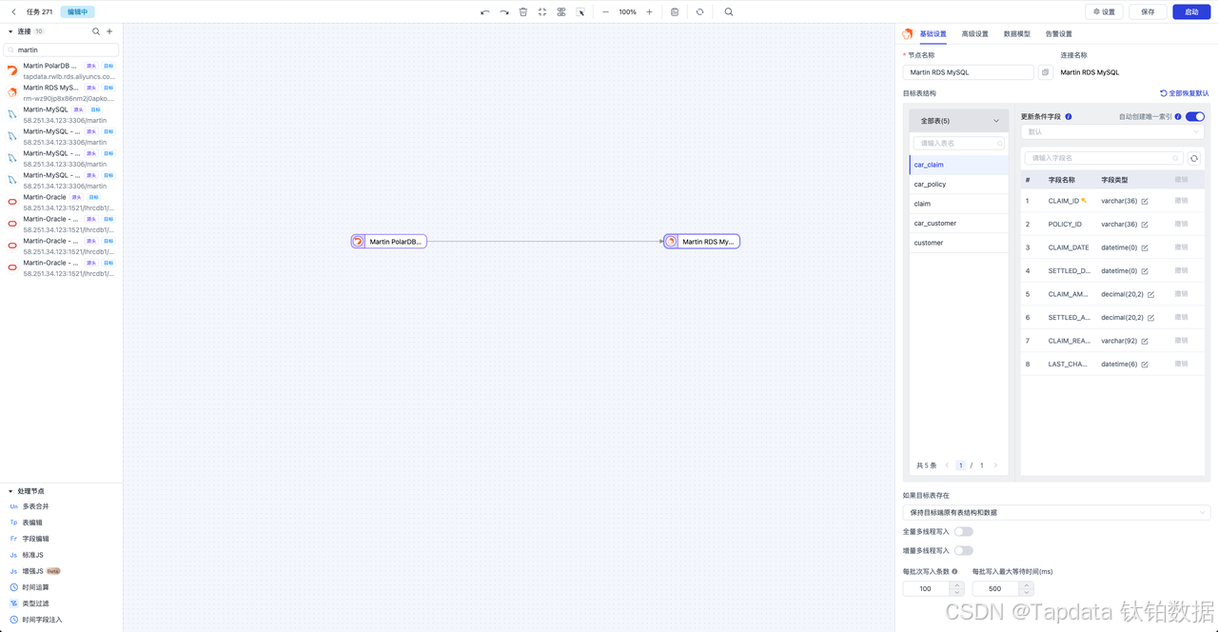Click page number 1 in table pagination

[x=961, y=465]
